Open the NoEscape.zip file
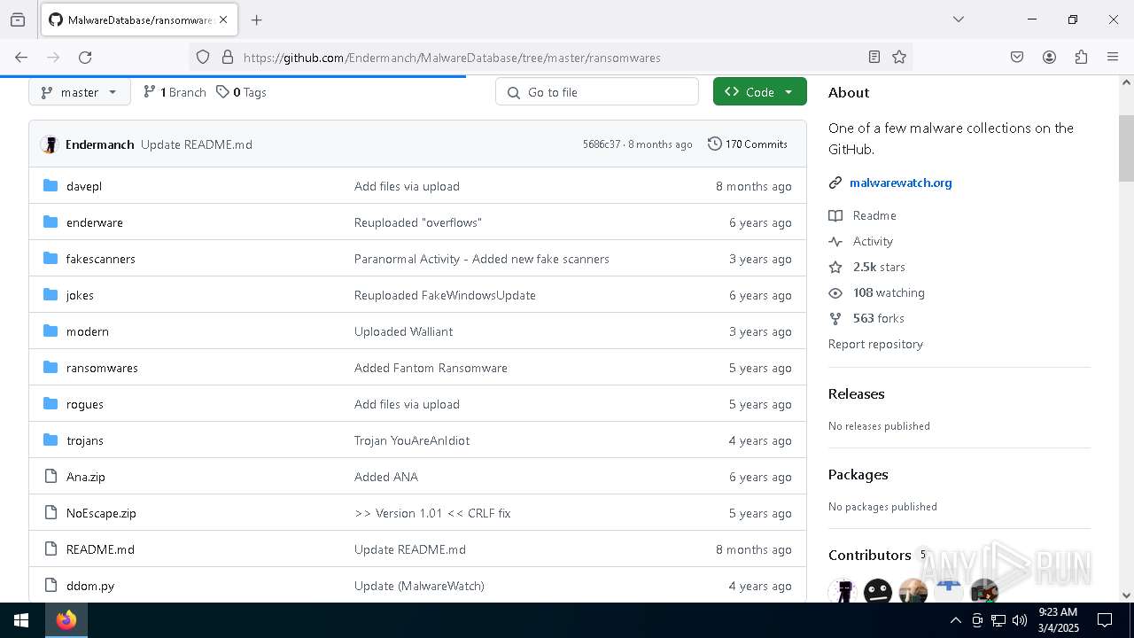Viewport: 1134px width, 638px height. [101, 513]
